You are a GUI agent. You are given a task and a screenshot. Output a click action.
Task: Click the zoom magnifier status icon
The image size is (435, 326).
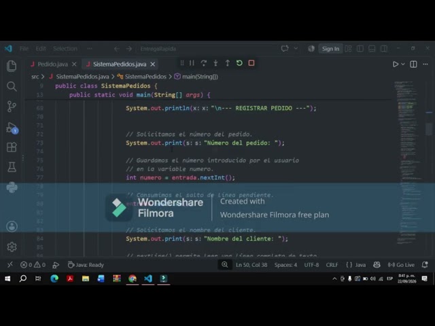pos(225,265)
